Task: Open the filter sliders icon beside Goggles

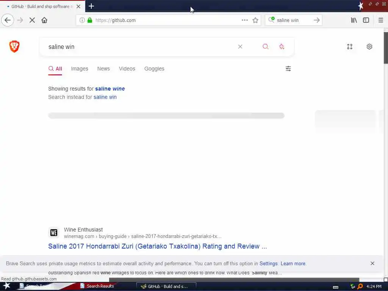Action: click(288, 69)
